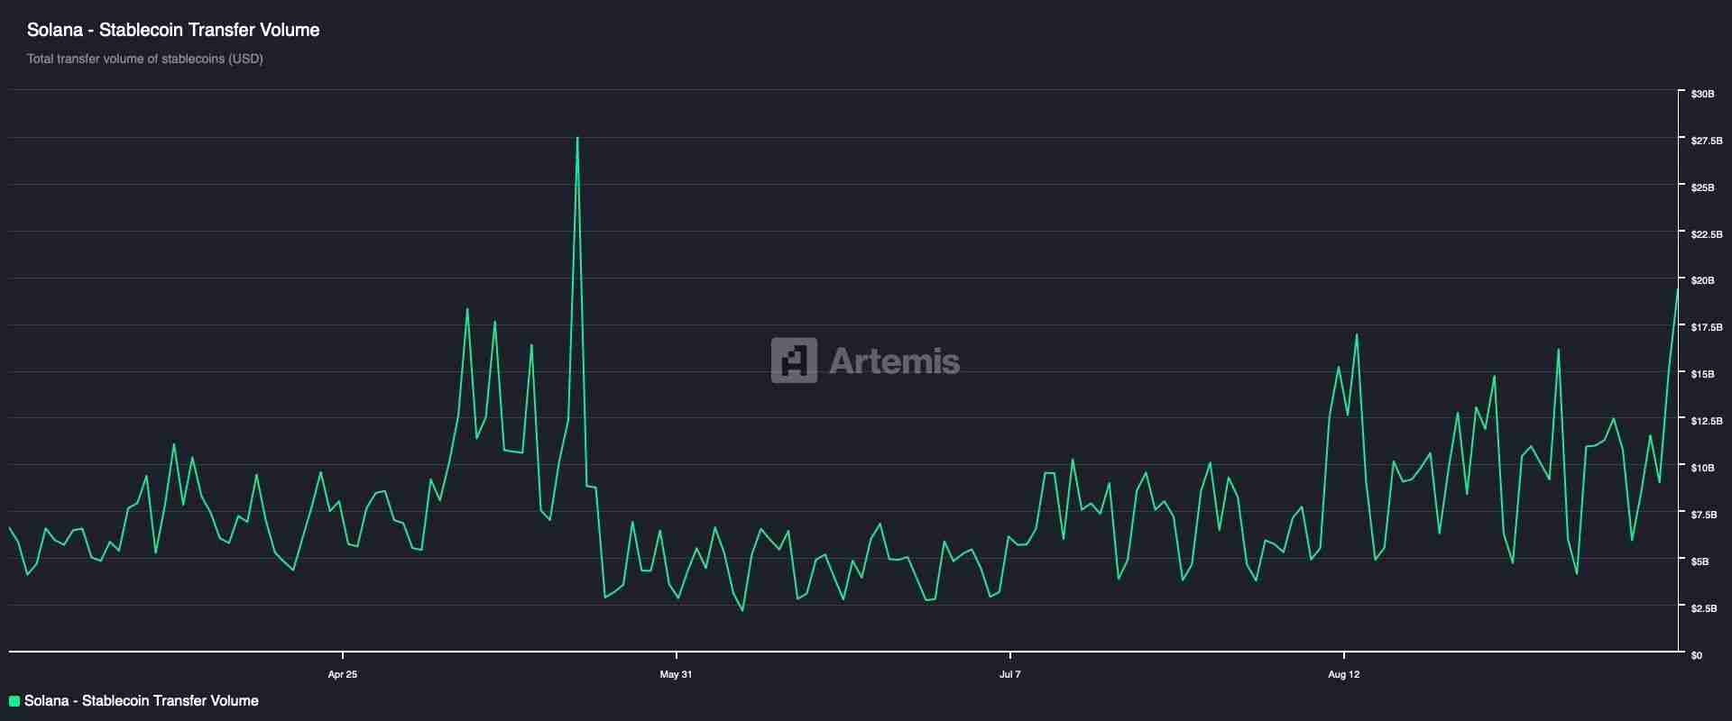Select the Apr 25 x-axis label
The height and width of the screenshot is (721, 1732).
(x=343, y=674)
